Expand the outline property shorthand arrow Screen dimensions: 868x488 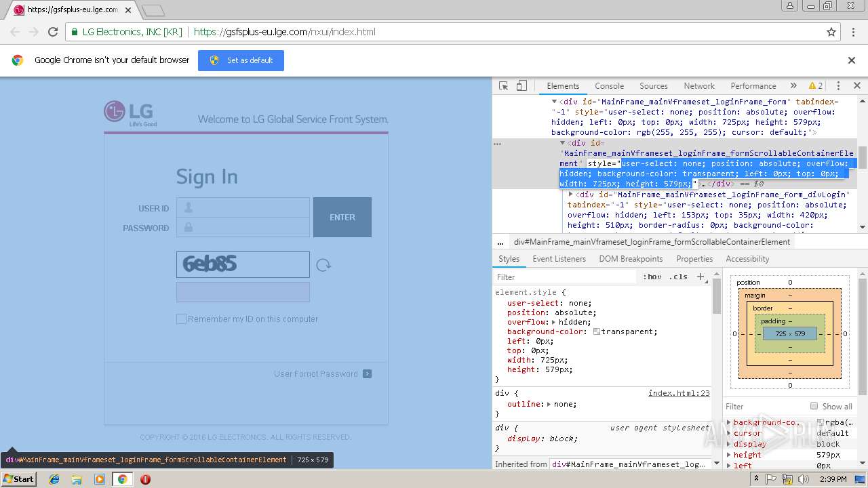[x=549, y=404]
